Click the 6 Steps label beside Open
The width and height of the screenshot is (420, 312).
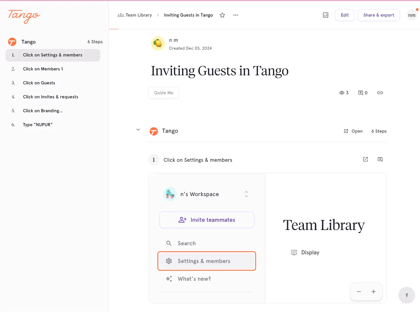coord(379,131)
